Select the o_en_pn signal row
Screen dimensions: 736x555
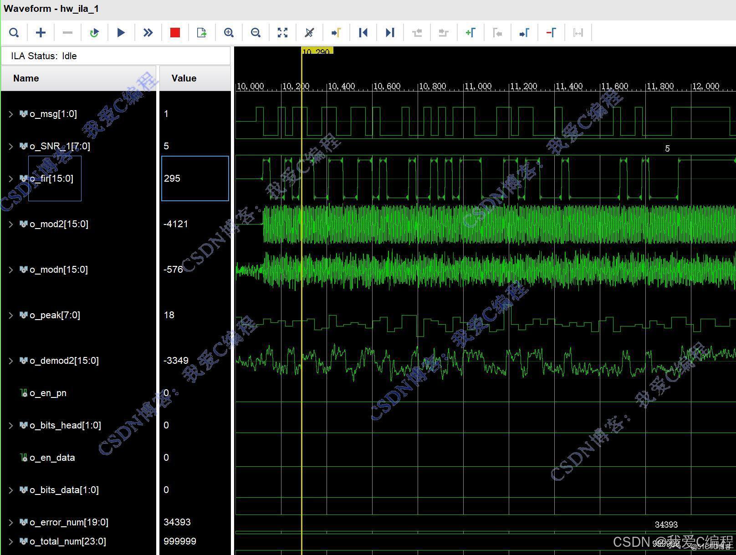click(48, 393)
